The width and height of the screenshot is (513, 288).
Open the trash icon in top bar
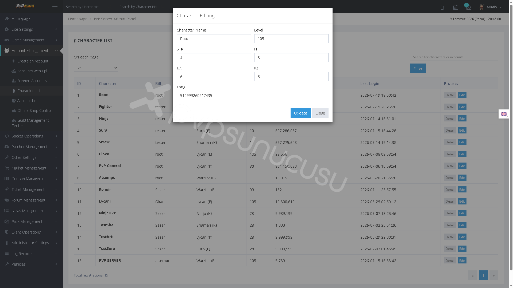[x=442, y=7]
